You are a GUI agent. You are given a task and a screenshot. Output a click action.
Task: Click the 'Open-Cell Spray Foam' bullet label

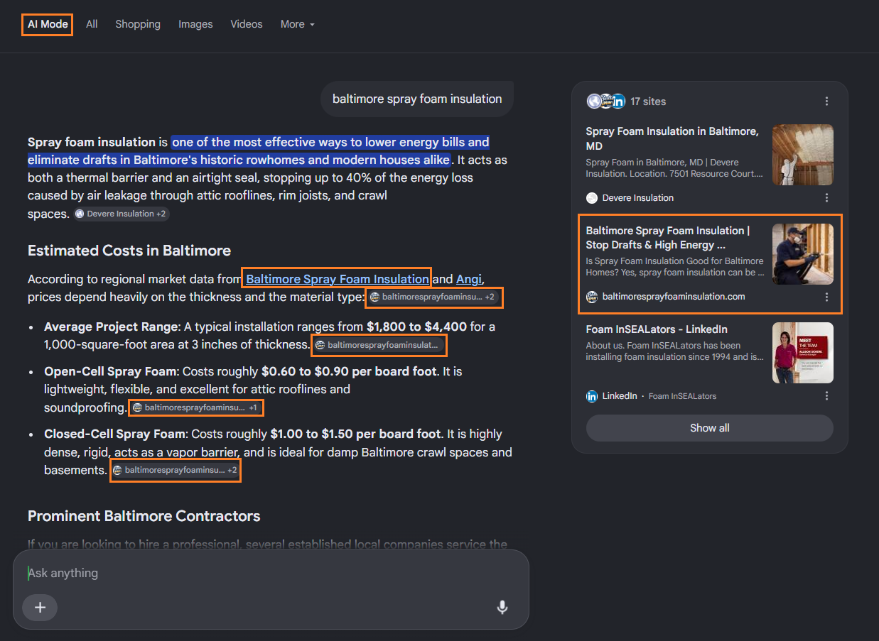pos(110,371)
